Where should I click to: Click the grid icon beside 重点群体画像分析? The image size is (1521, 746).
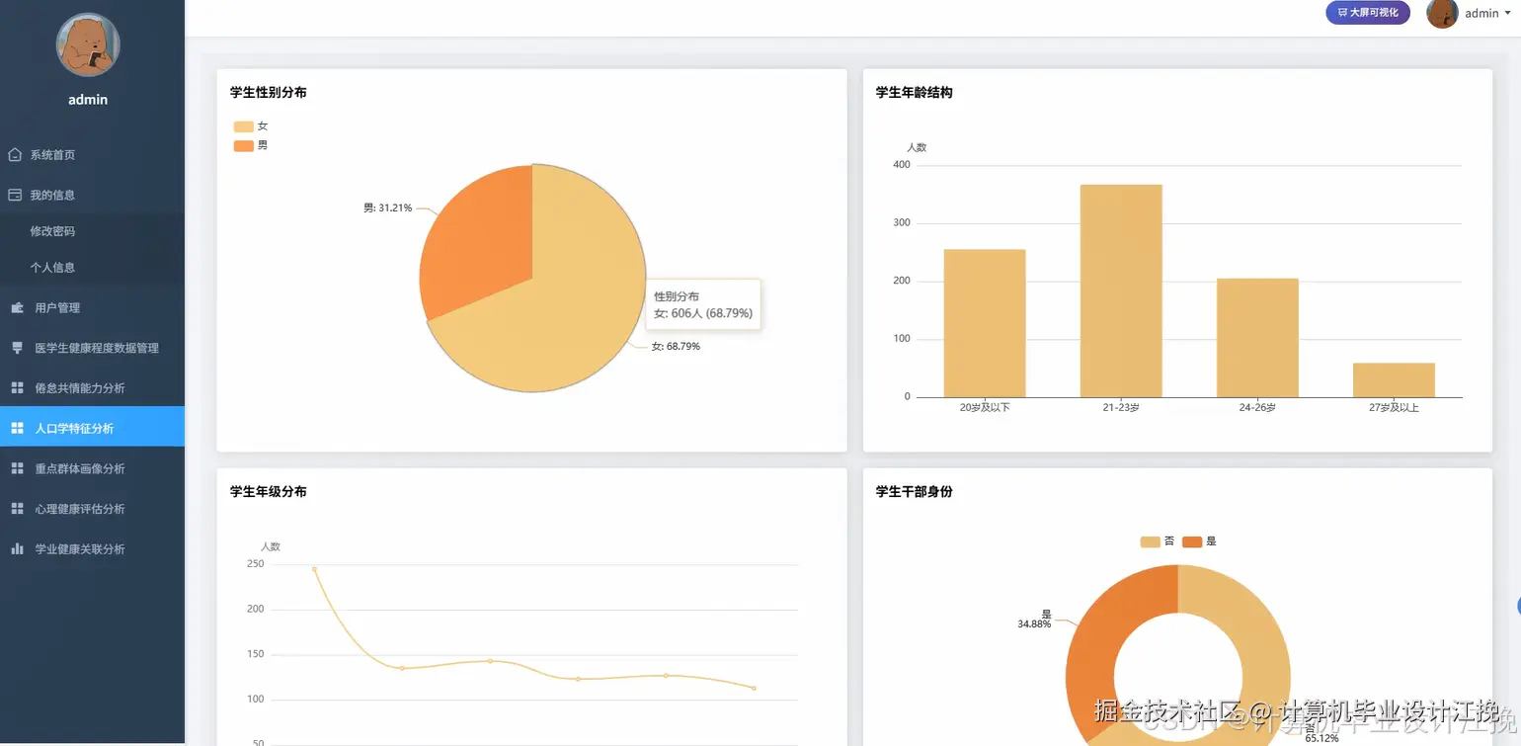(x=17, y=468)
